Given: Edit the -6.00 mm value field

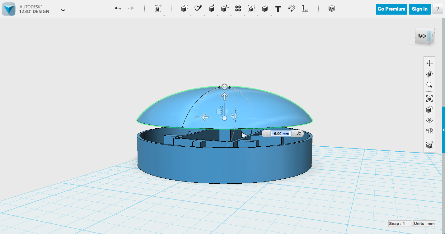Looking at the screenshot, I should tap(280, 133).
